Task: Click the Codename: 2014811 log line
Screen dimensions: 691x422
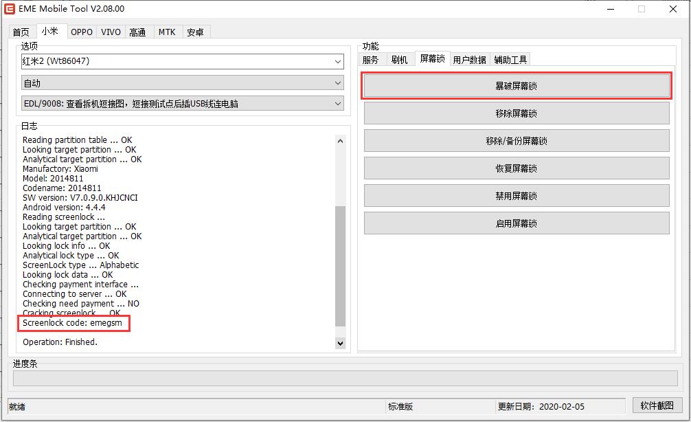Action: pos(62,188)
